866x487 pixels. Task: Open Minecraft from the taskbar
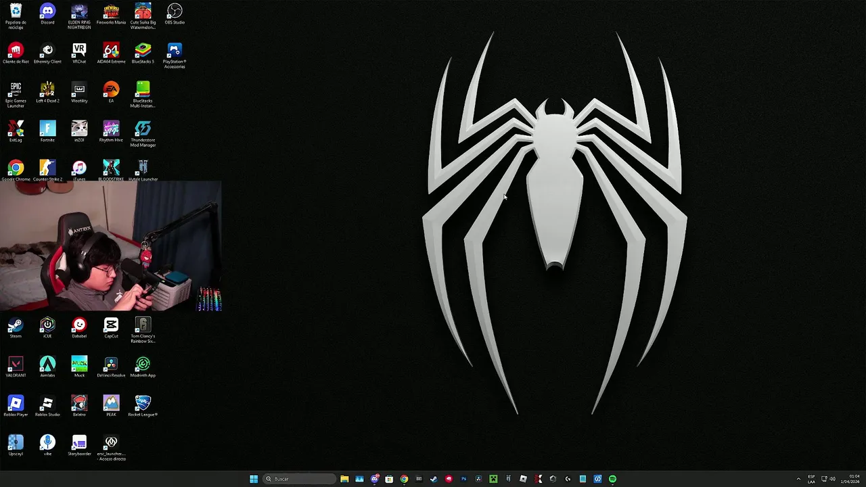tap(493, 479)
